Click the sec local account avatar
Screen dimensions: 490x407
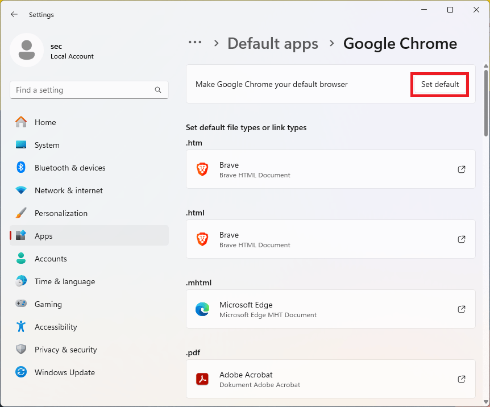[27, 50]
